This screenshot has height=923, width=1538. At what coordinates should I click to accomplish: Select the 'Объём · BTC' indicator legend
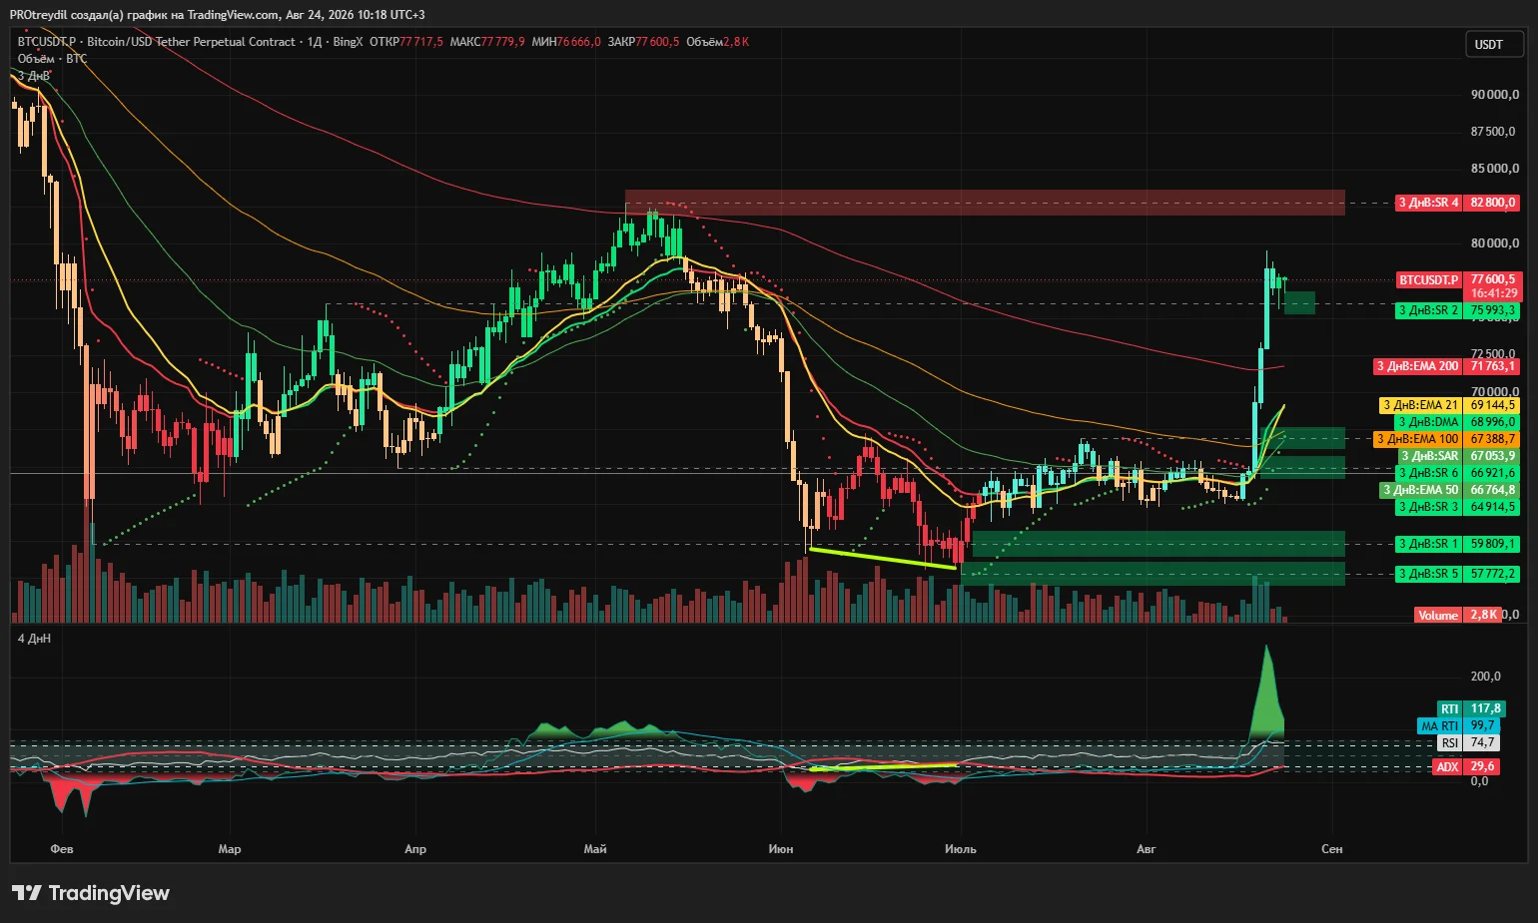point(52,59)
